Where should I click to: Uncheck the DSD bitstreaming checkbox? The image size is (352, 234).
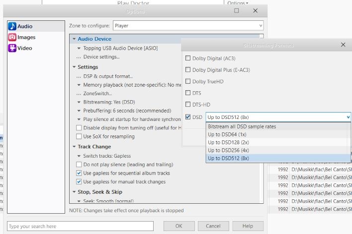coord(188,117)
